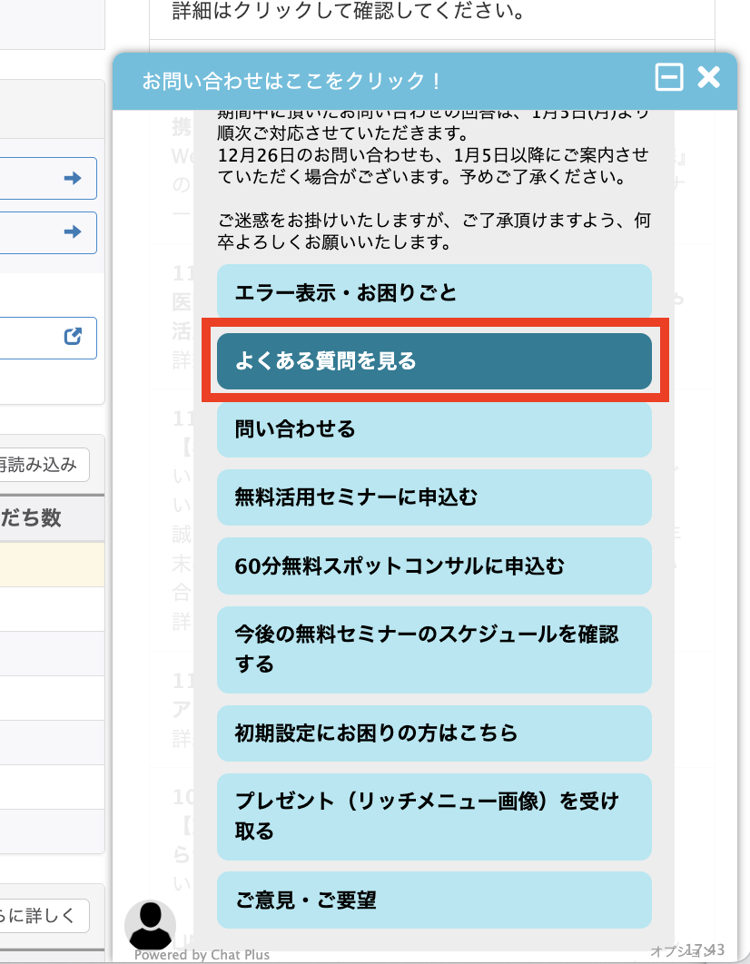
Task: Select 問い合わせる chat option
Action: pyautogui.click(x=434, y=429)
